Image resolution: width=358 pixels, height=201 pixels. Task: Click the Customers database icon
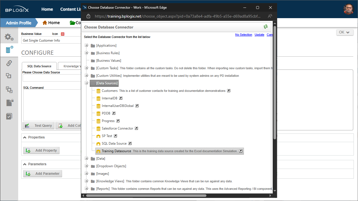pos(98,91)
